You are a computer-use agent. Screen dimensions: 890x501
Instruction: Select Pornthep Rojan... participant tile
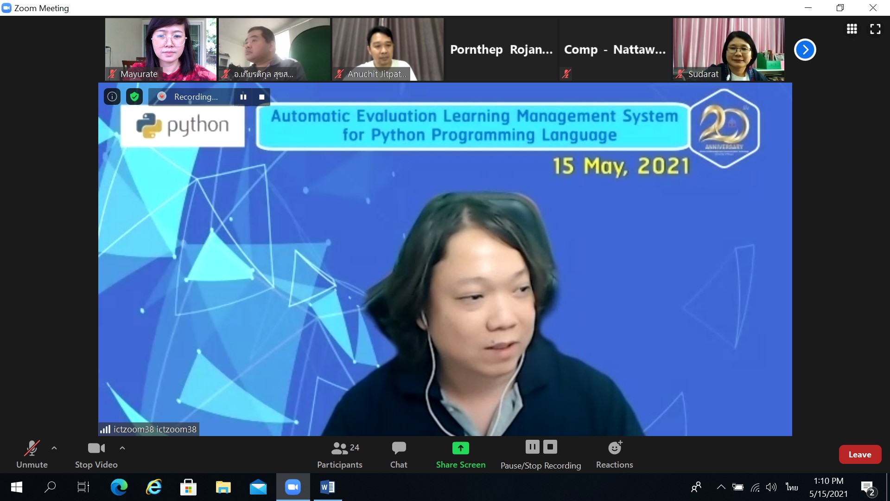click(502, 49)
